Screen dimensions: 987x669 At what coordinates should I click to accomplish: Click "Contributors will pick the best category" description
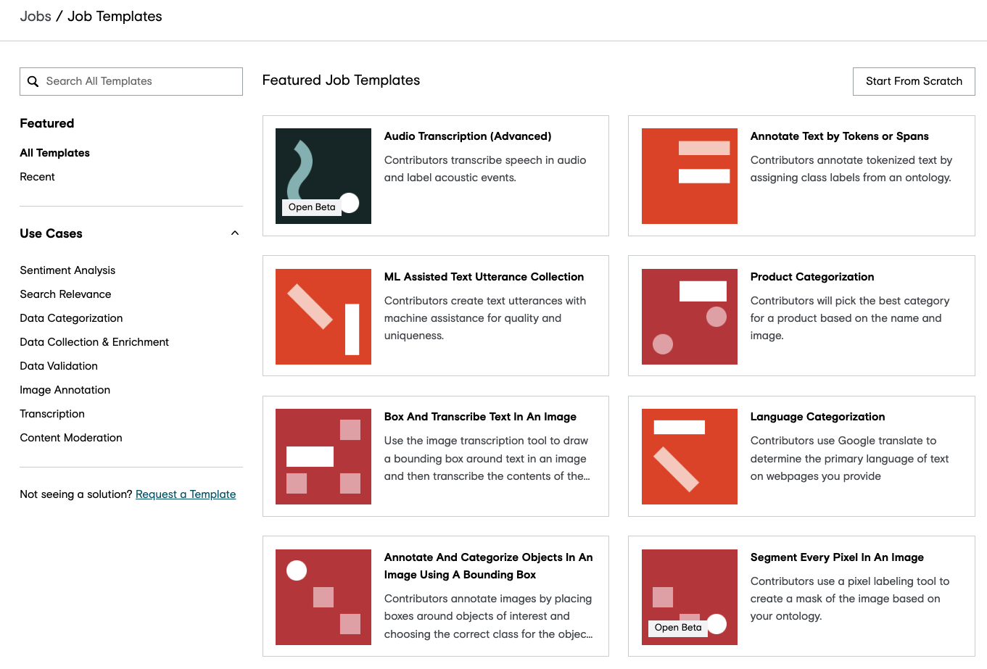pyautogui.click(x=850, y=318)
